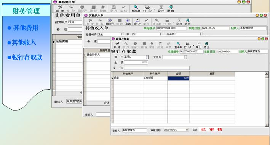
Task: Click the 摘要 column header
Action: click(212, 74)
